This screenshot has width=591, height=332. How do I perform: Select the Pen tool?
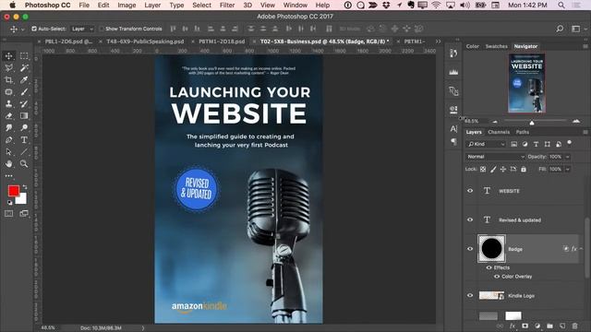8,140
